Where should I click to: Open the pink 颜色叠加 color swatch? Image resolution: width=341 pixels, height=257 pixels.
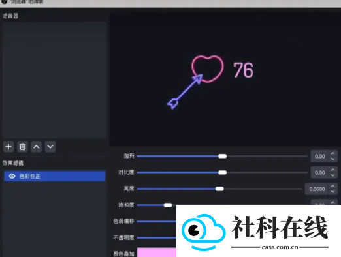click(157, 252)
